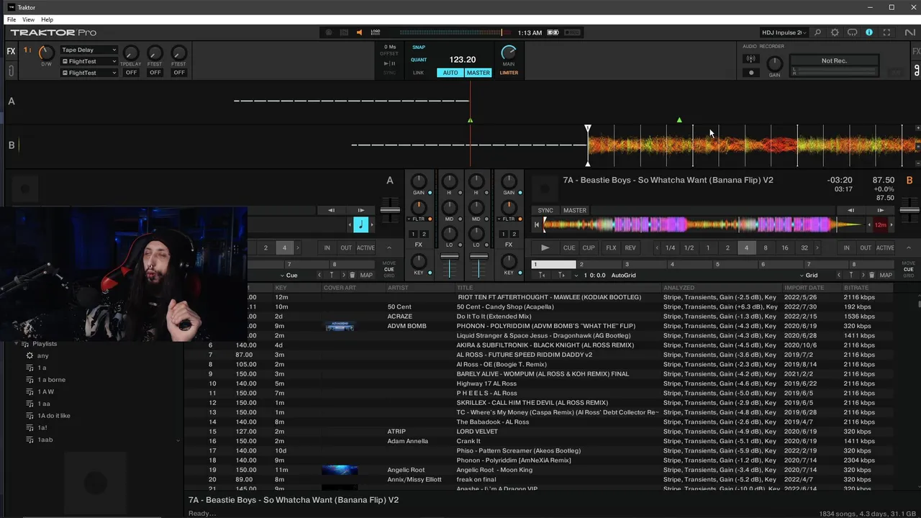Image resolution: width=921 pixels, height=518 pixels.
Task: Click tempo bend down arrow on Deck B
Action: (x=850, y=210)
